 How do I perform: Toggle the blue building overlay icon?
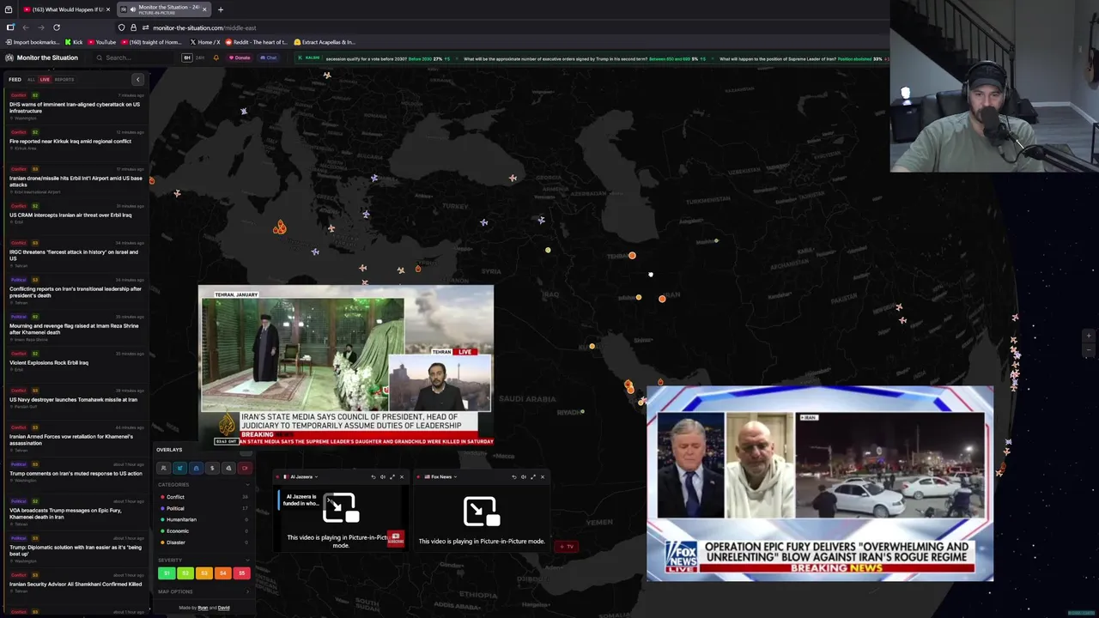pyautogui.click(x=196, y=468)
